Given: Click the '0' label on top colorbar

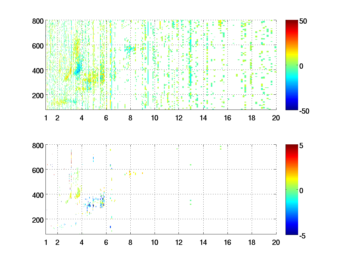Looking at the screenshot, I should click(302, 66).
